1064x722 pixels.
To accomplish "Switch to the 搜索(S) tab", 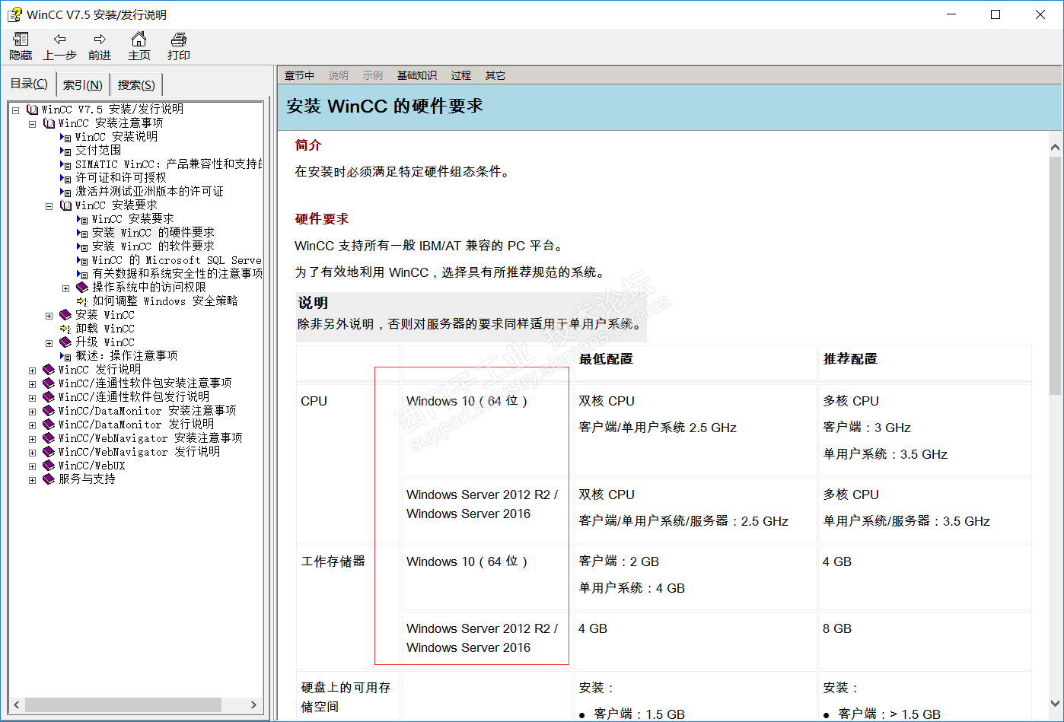I will [x=135, y=84].
